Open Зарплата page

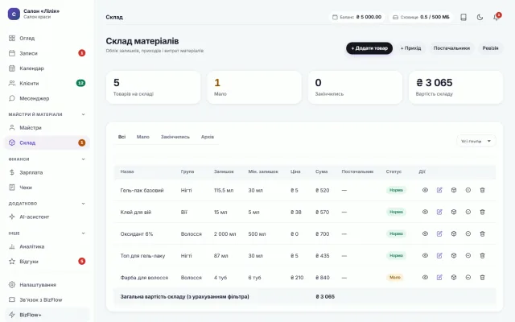[x=47, y=172]
